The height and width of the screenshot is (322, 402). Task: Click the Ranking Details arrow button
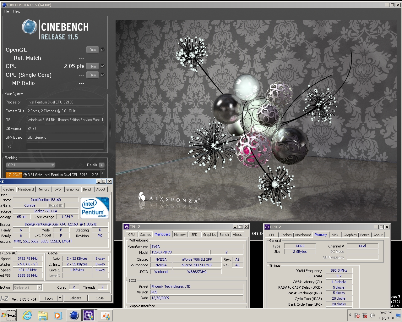(101, 165)
